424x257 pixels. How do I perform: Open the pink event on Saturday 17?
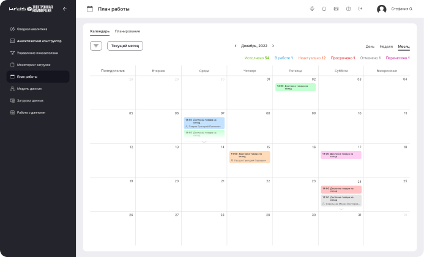tap(341, 155)
